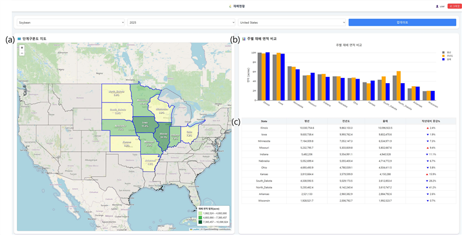Click the blue down arrow in Iowa row
Screen dimensions: 462x235
click(428, 134)
